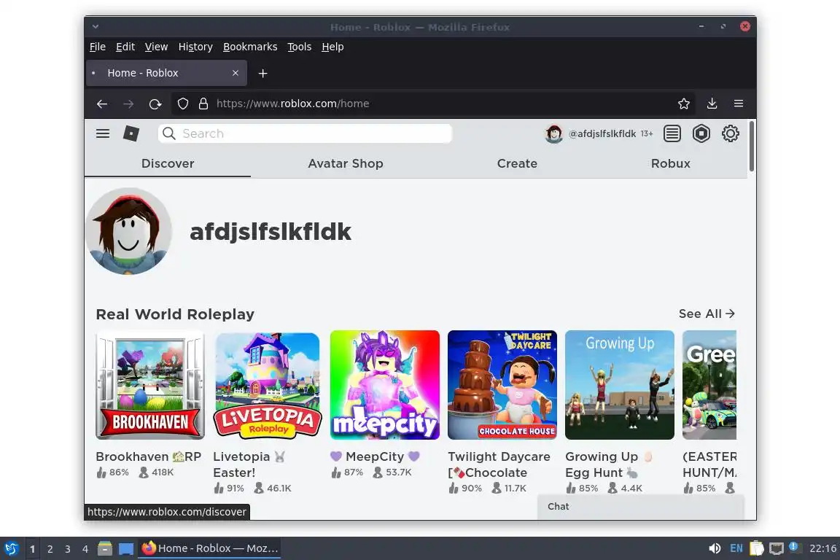Click the Brookhaven game thumbnail
Viewport: 840px width, 560px height.
click(150, 385)
